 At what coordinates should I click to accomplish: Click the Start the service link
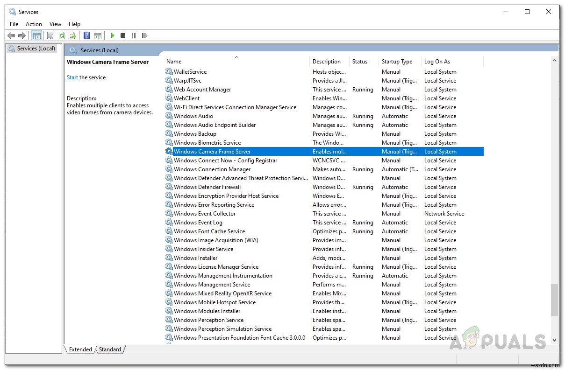[72, 77]
